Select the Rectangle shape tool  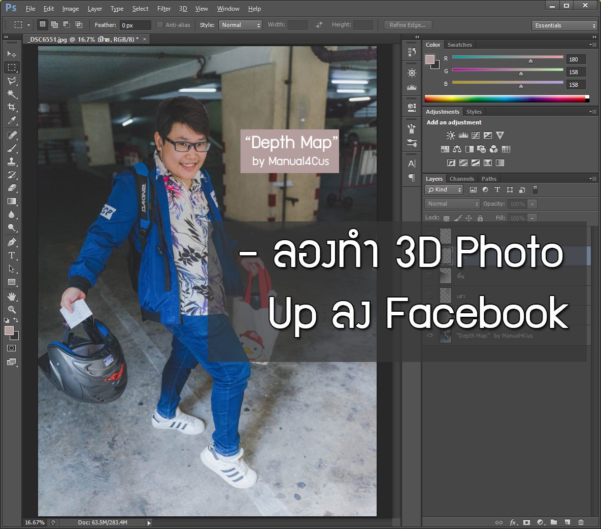click(12, 282)
